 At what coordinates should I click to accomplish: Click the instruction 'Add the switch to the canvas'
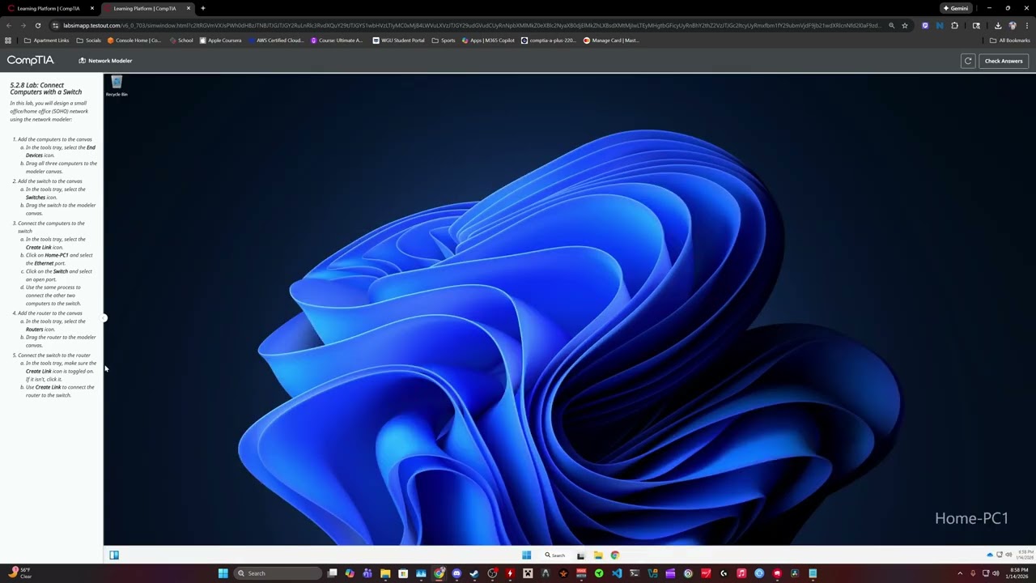tap(50, 181)
